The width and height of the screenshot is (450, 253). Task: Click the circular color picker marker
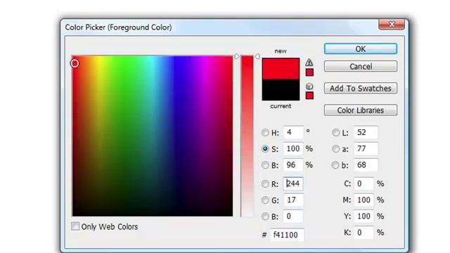pyautogui.click(x=75, y=63)
